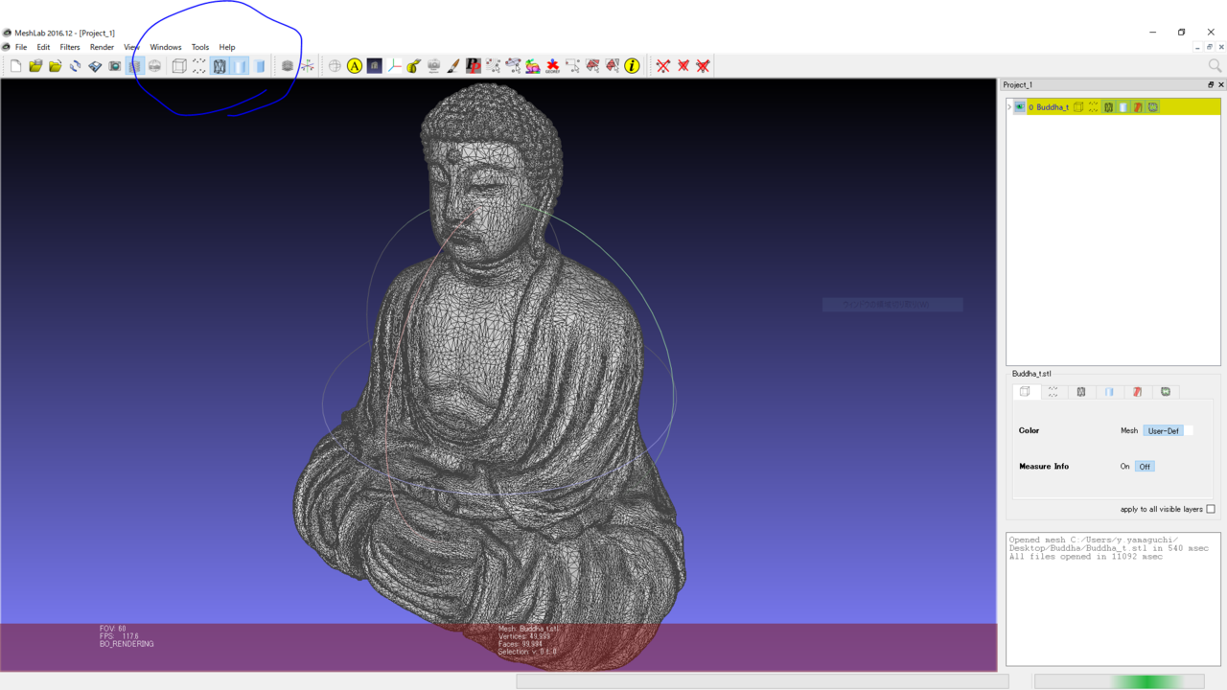Click the first yellow open-folder icon
The height and width of the screenshot is (690, 1227).
pyautogui.click(x=35, y=66)
